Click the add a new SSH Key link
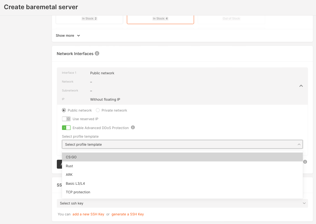This screenshot has width=316, height=224. tap(88, 214)
